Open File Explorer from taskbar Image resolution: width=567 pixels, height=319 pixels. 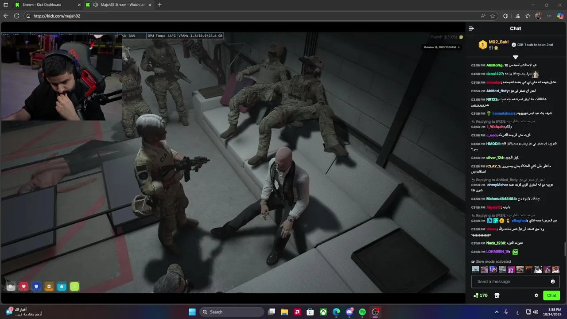pyautogui.click(x=284, y=312)
